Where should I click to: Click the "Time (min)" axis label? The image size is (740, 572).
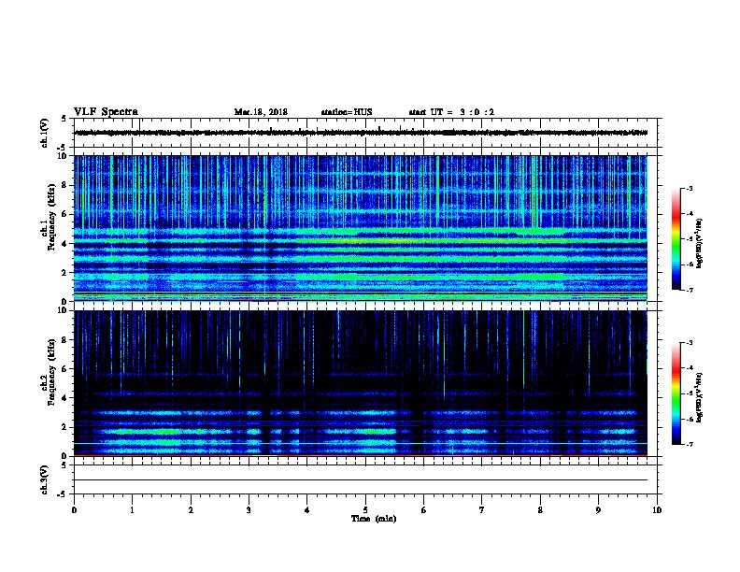pyautogui.click(x=374, y=519)
